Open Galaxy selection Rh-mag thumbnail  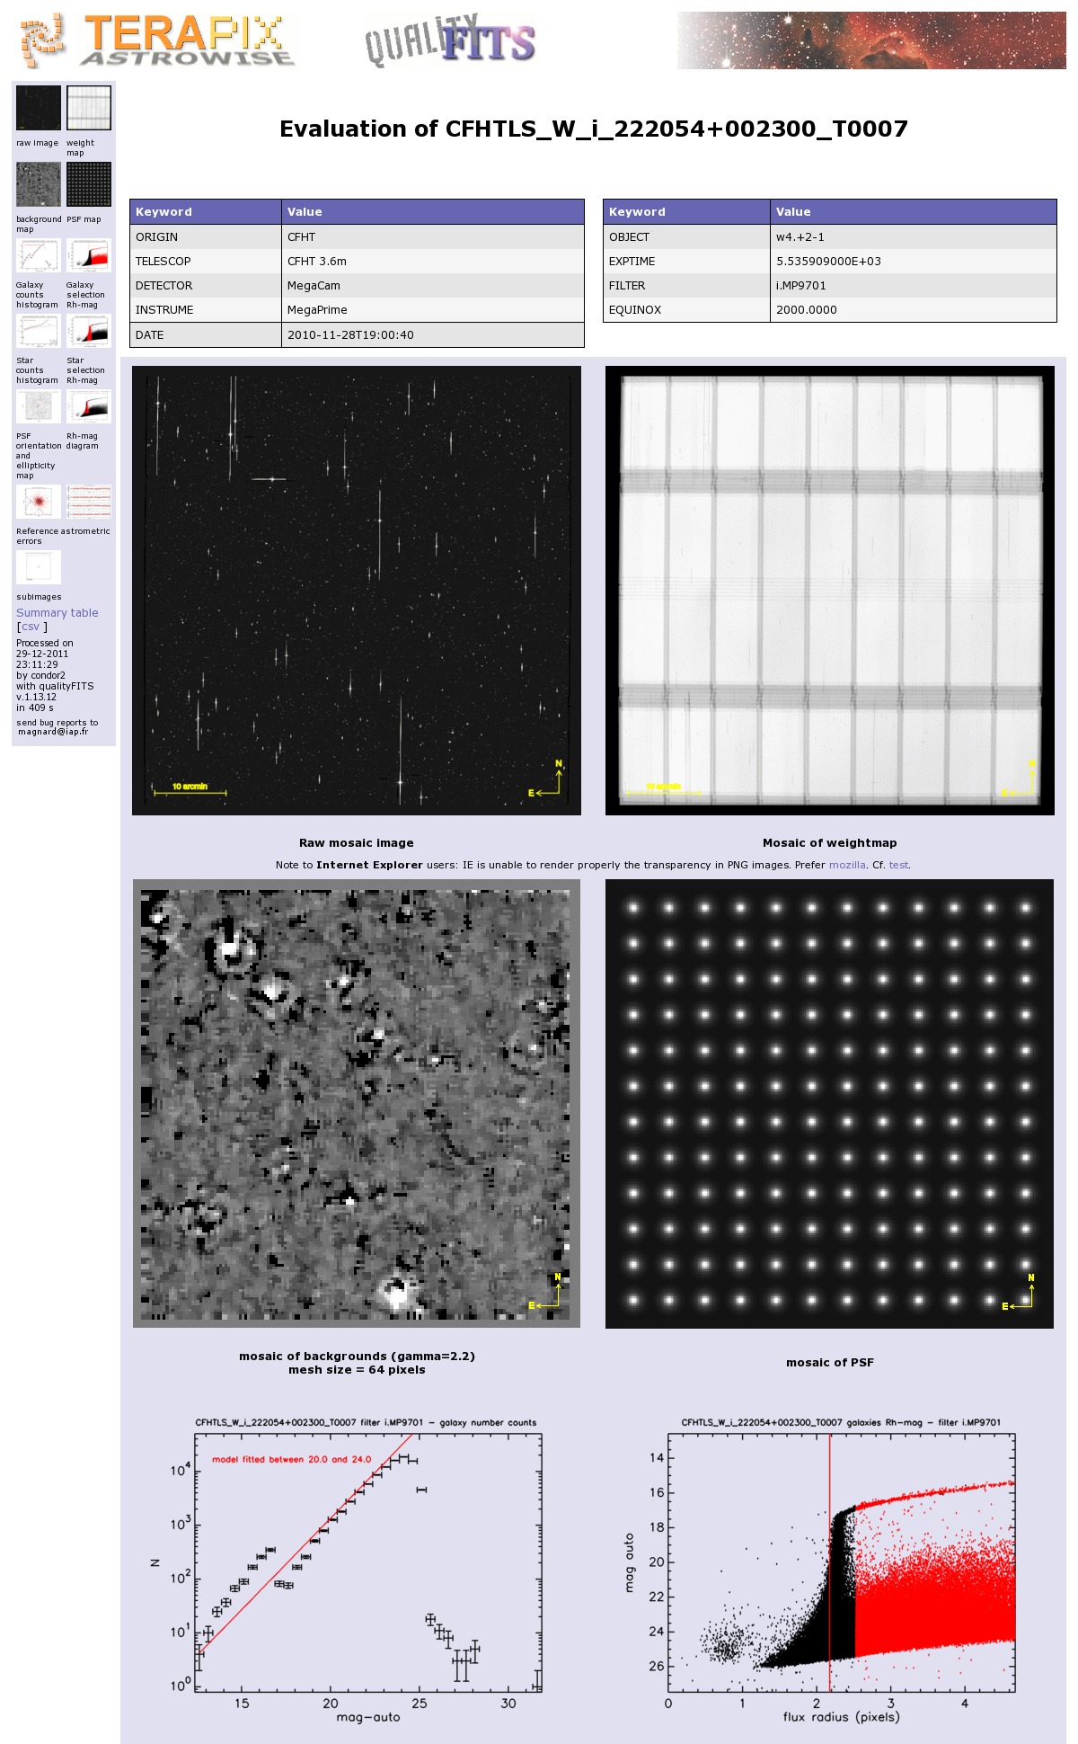(89, 255)
